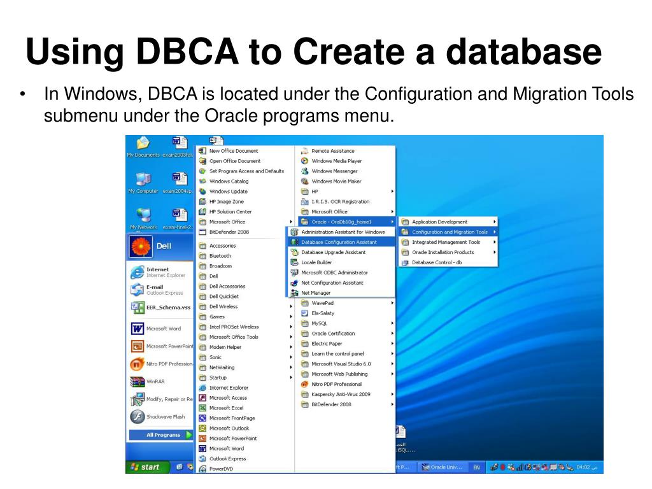
Task: Click Shockwave Flash icon
Action: tap(138, 416)
